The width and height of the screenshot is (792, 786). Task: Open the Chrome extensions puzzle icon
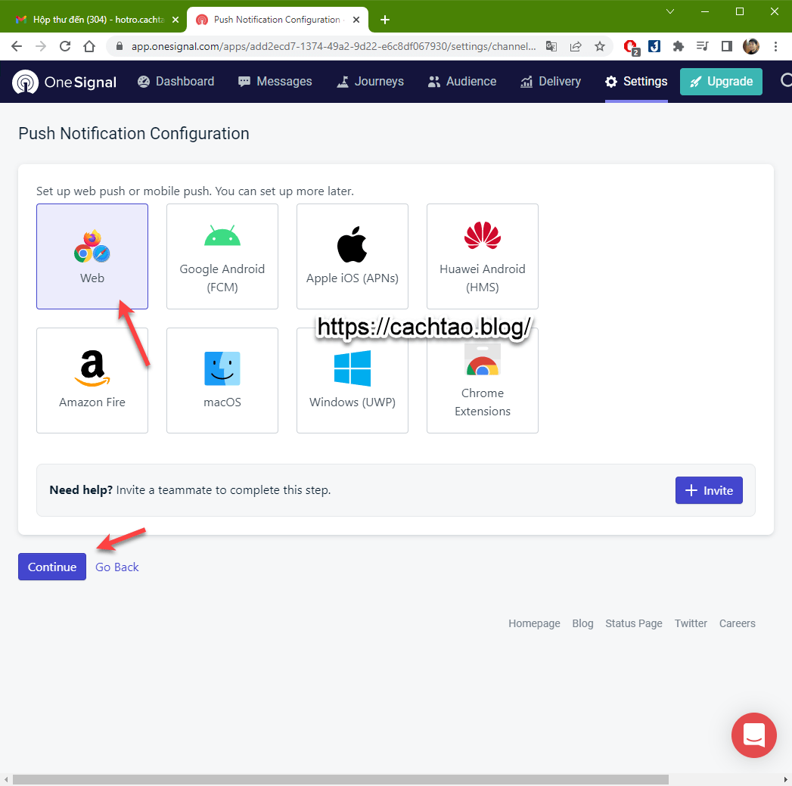[679, 46]
